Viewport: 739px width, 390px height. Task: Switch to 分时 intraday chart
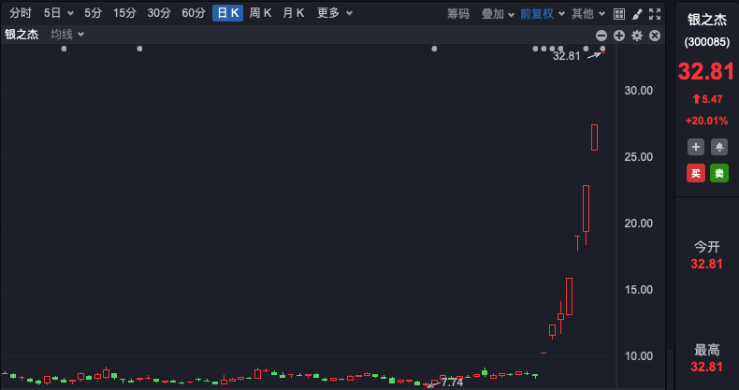(21, 13)
